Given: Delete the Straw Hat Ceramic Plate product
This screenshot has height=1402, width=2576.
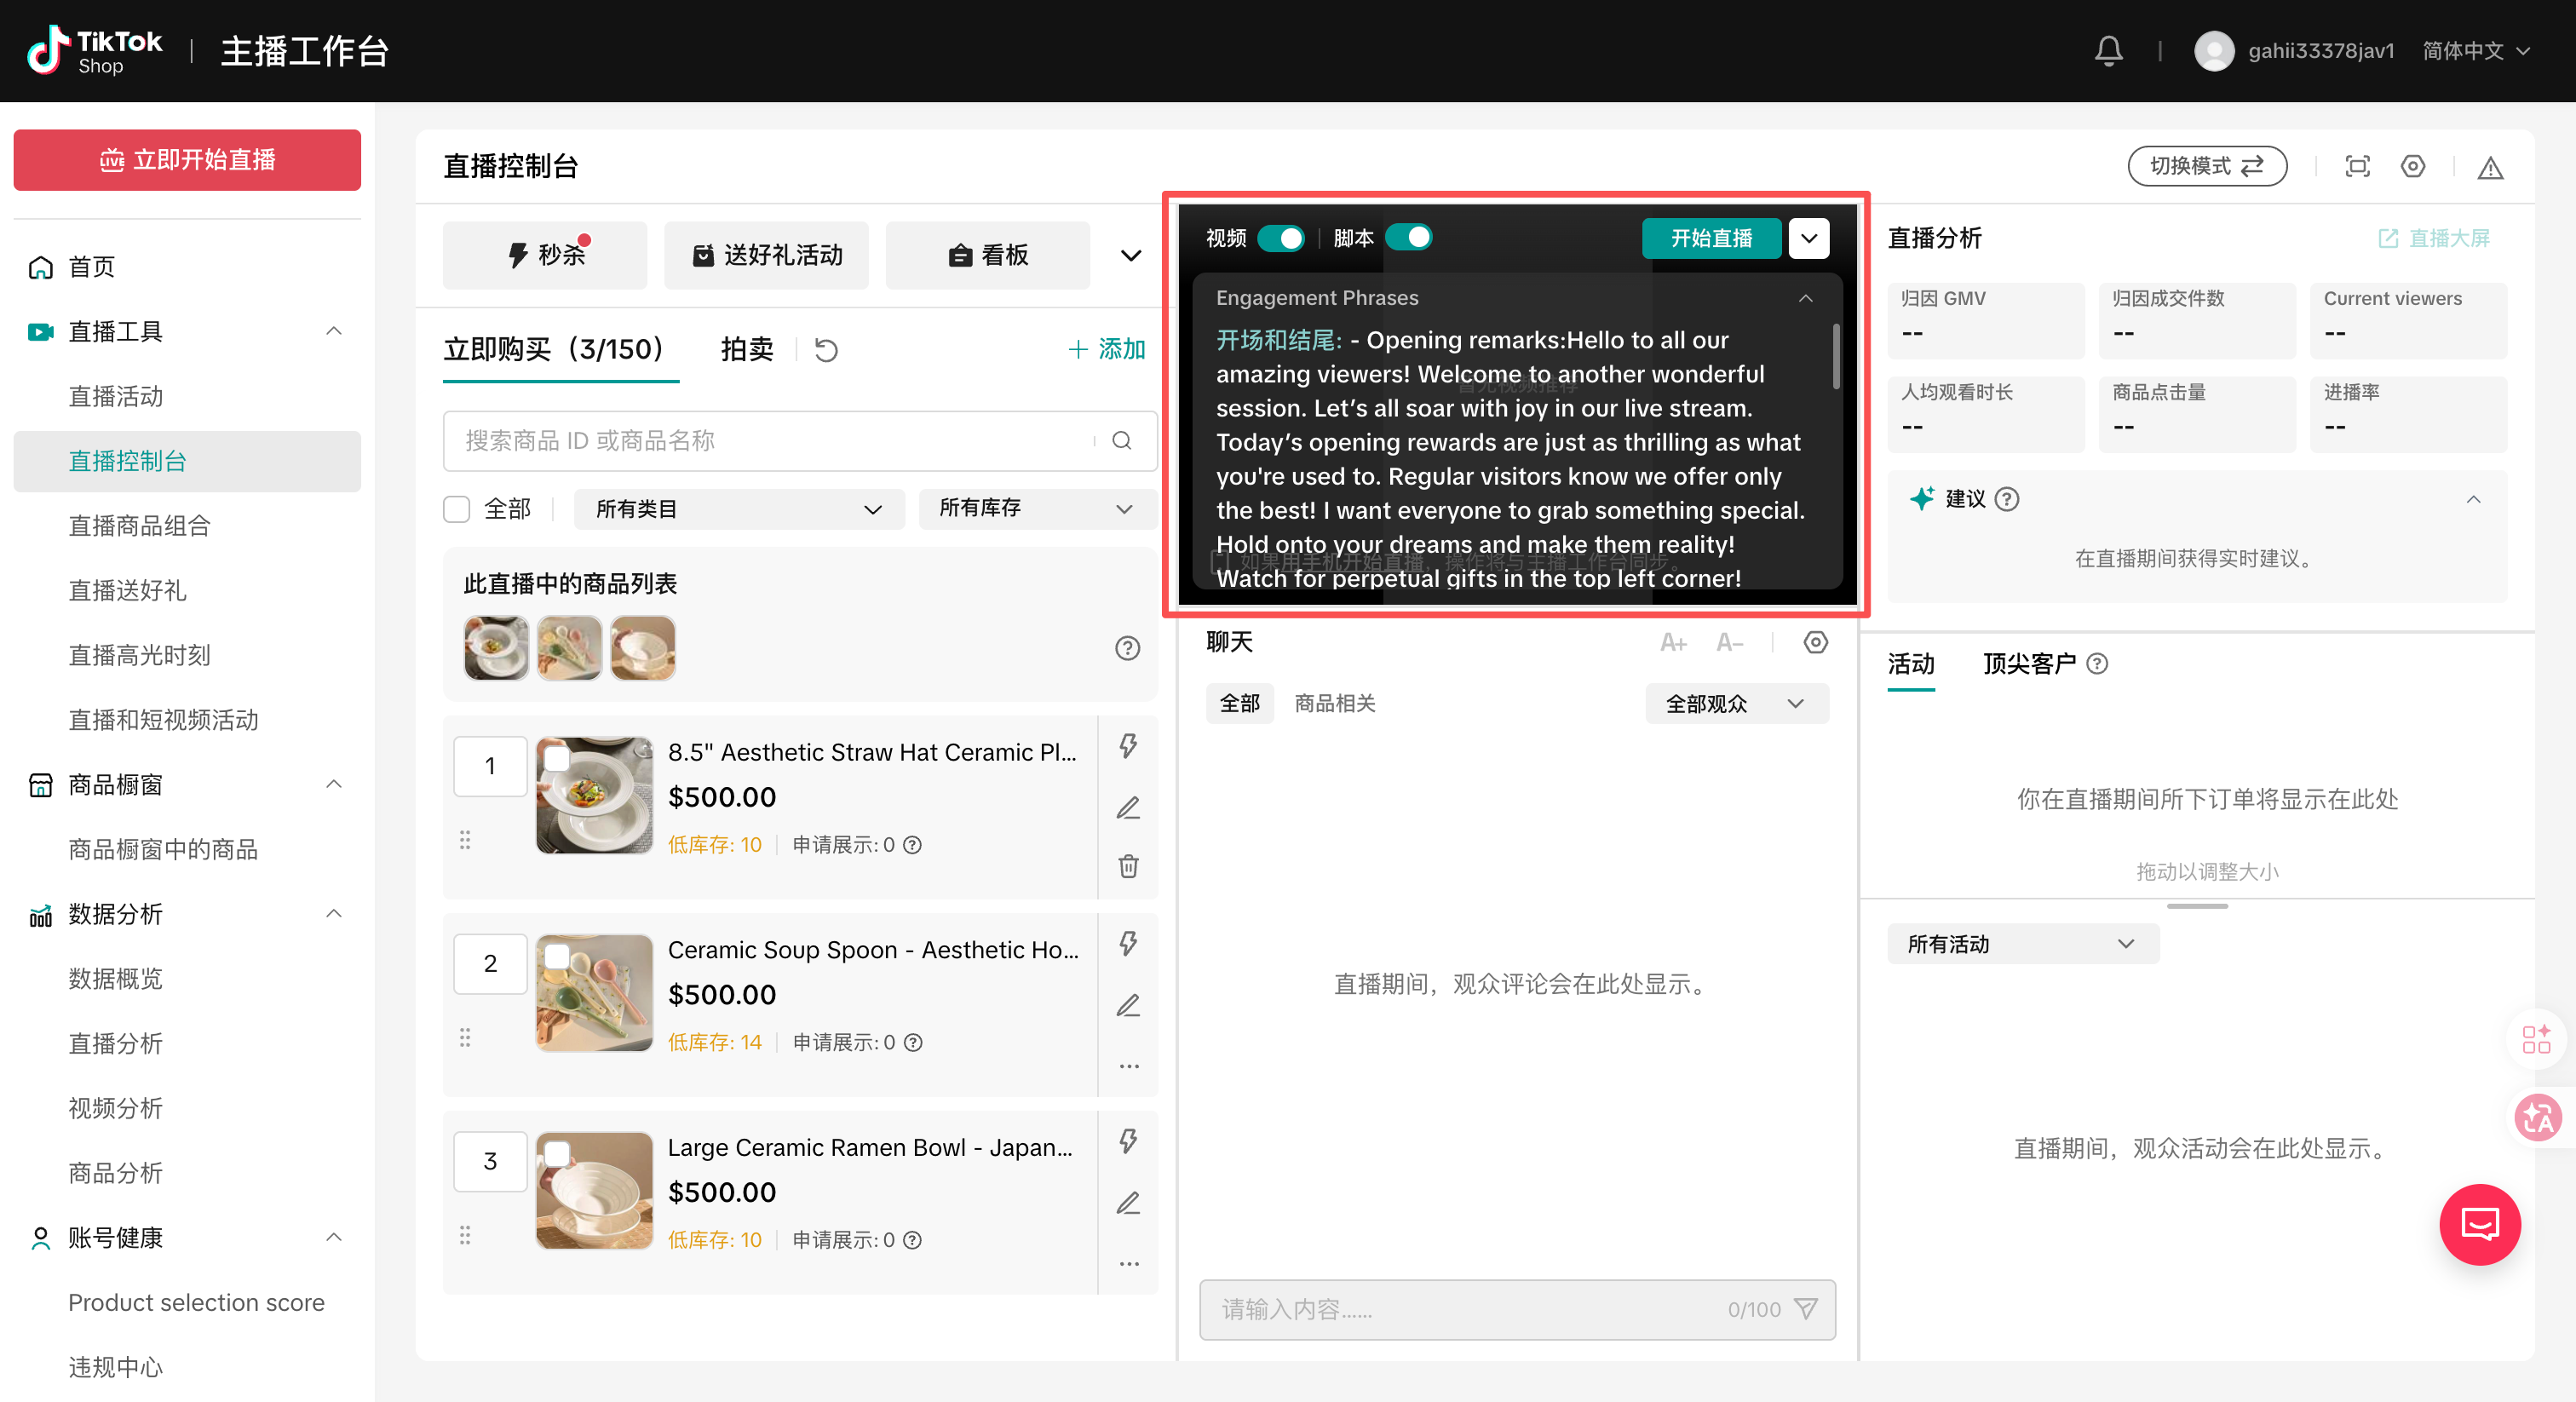Looking at the screenshot, I should (1128, 865).
